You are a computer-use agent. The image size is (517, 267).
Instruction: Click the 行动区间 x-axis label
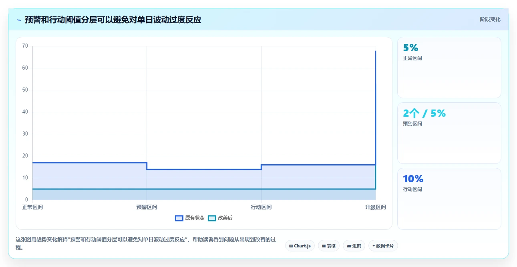(261, 207)
